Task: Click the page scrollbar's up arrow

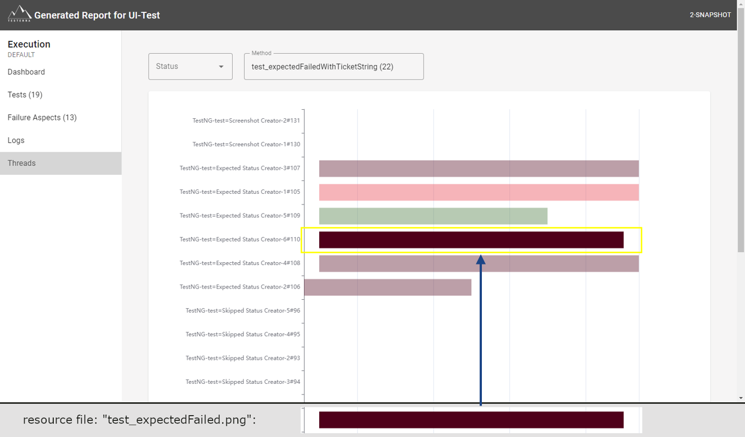Action: (741, 4)
